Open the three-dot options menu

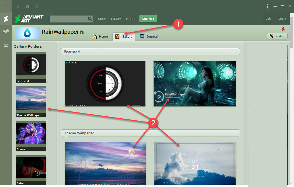[x=267, y=6]
